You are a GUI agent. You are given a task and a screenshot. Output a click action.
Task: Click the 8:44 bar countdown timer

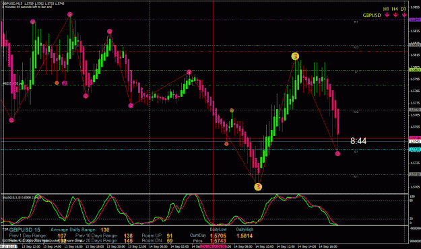[x=358, y=141]
